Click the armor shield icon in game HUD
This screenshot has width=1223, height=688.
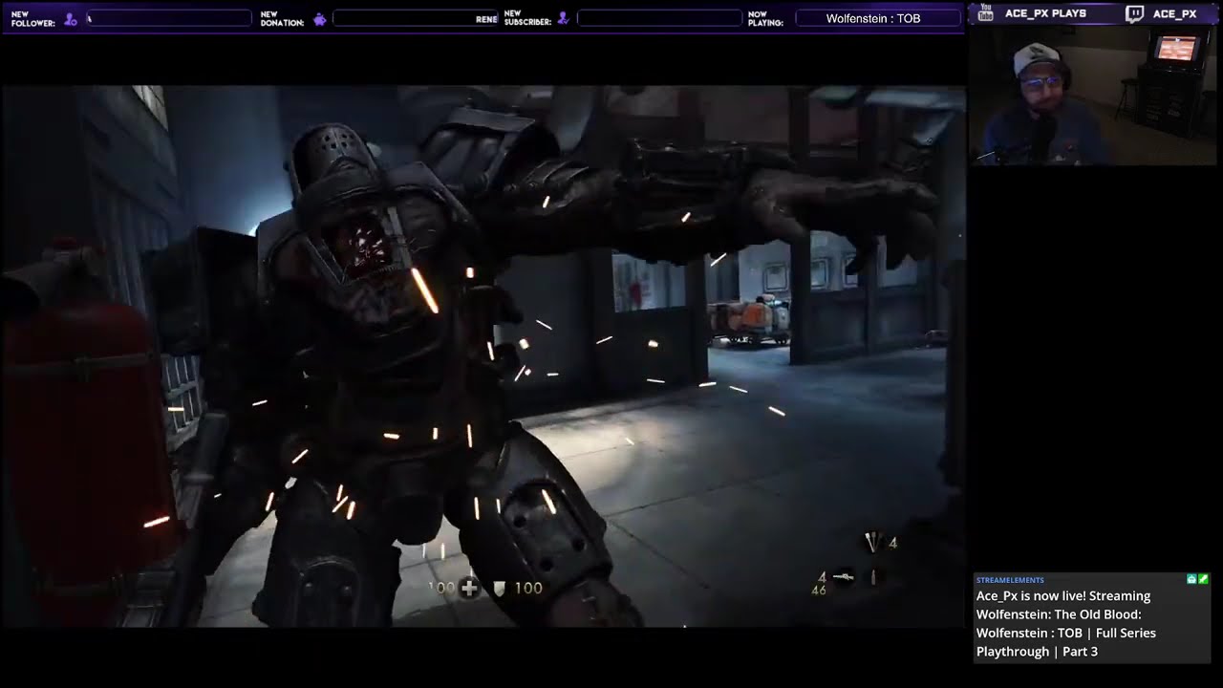(498, 589)
